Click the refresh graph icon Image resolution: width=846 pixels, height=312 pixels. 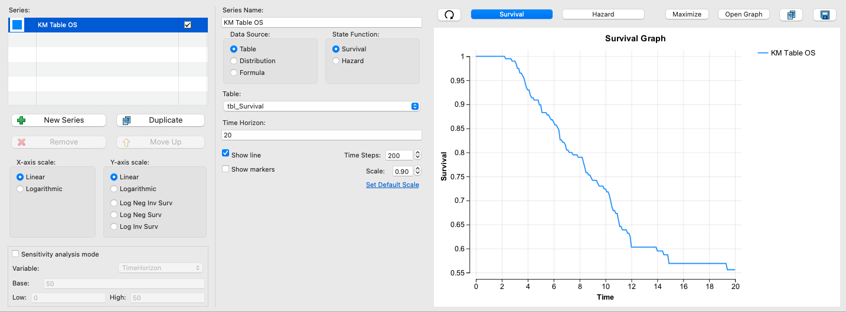click(449, 14)
